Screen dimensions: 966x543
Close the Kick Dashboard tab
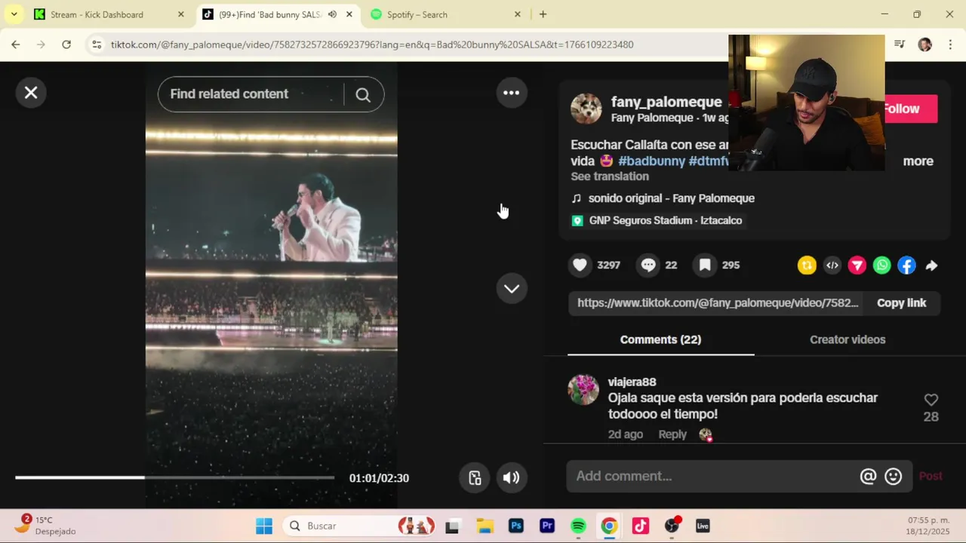tap(180, 14)
